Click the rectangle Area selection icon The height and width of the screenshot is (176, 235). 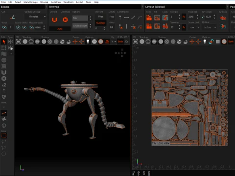(x=4, y=135)
